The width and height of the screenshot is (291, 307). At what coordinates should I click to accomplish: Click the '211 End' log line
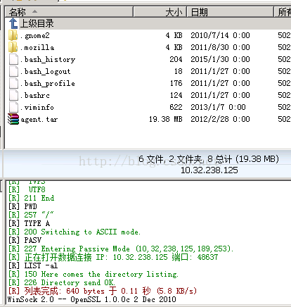[x=31, y=198]
